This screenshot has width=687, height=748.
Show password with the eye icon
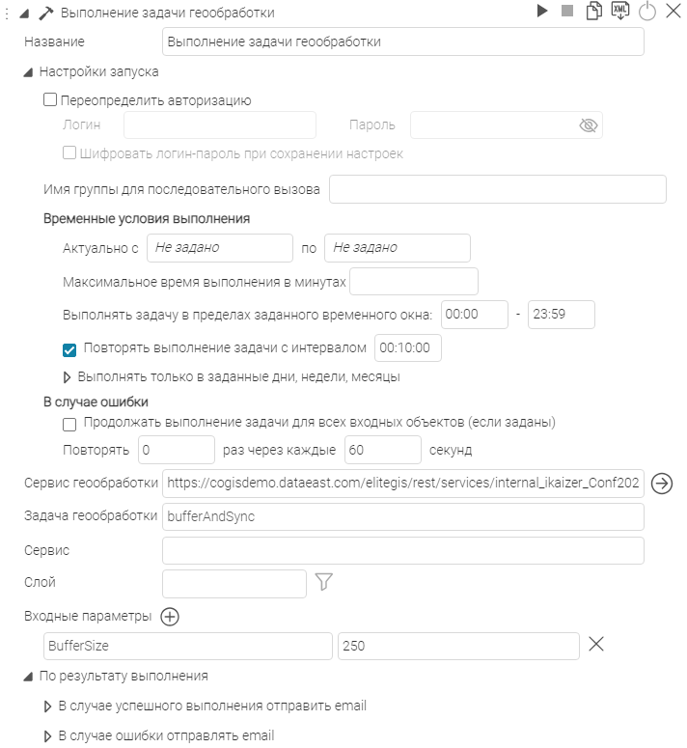(589, 125)
